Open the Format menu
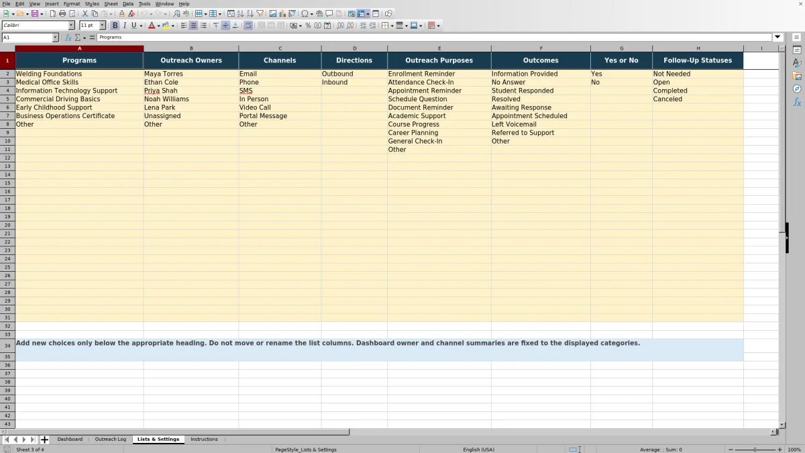This screenshot has width=805, height=453. click(72, 4)
